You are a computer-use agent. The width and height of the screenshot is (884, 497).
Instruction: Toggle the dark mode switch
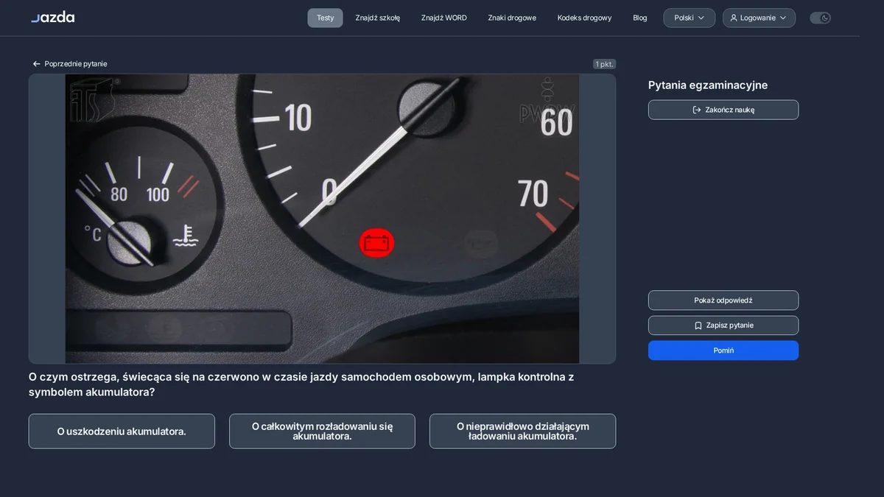(x=820, y=18)
